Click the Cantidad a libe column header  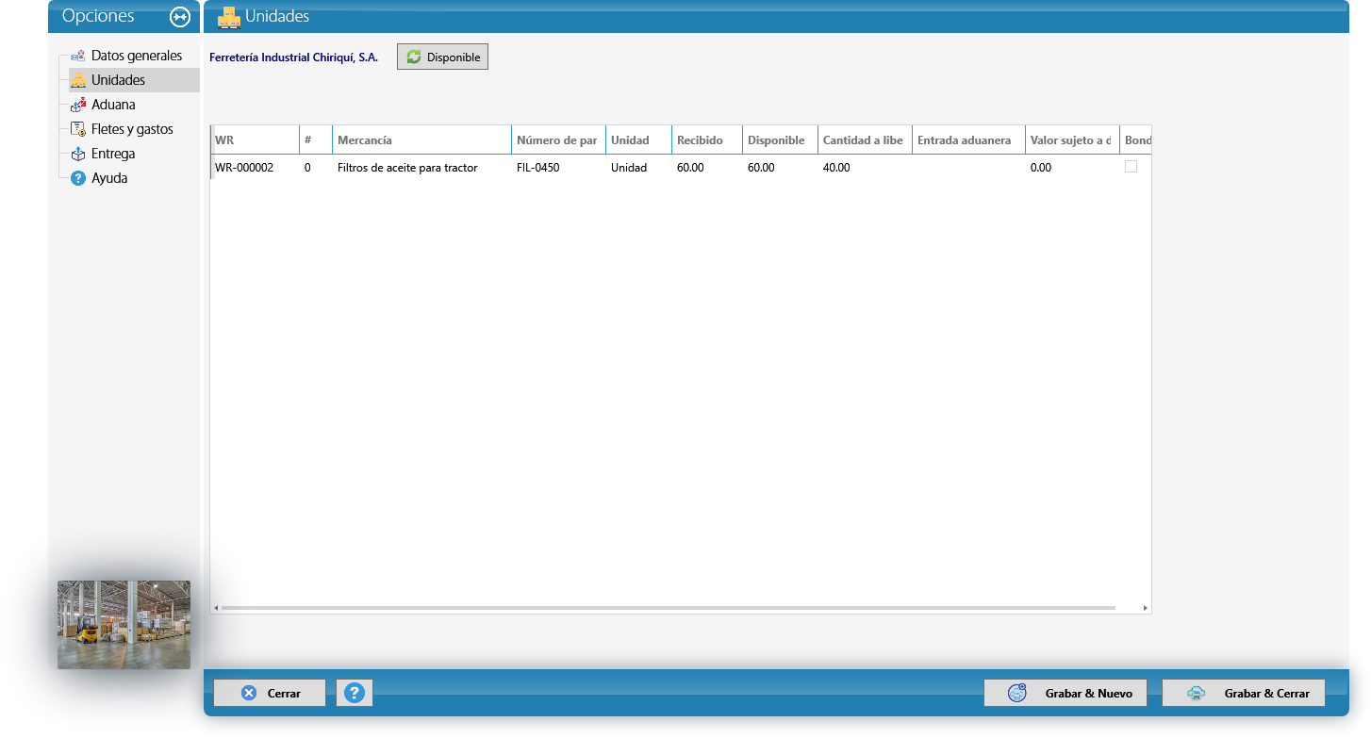coord(866,140)
